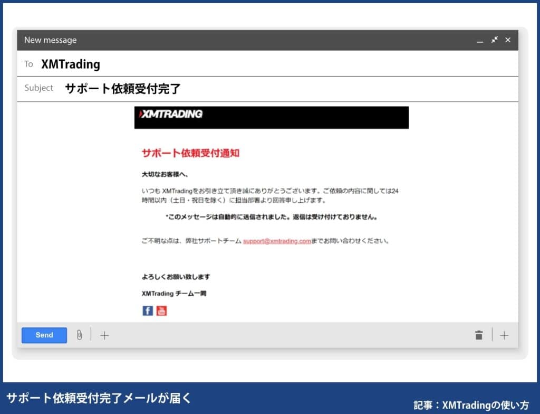This screenshot has height=414, width=540.
Task: Open the support@xmtrading.com email link
Action: pos(277,241)
